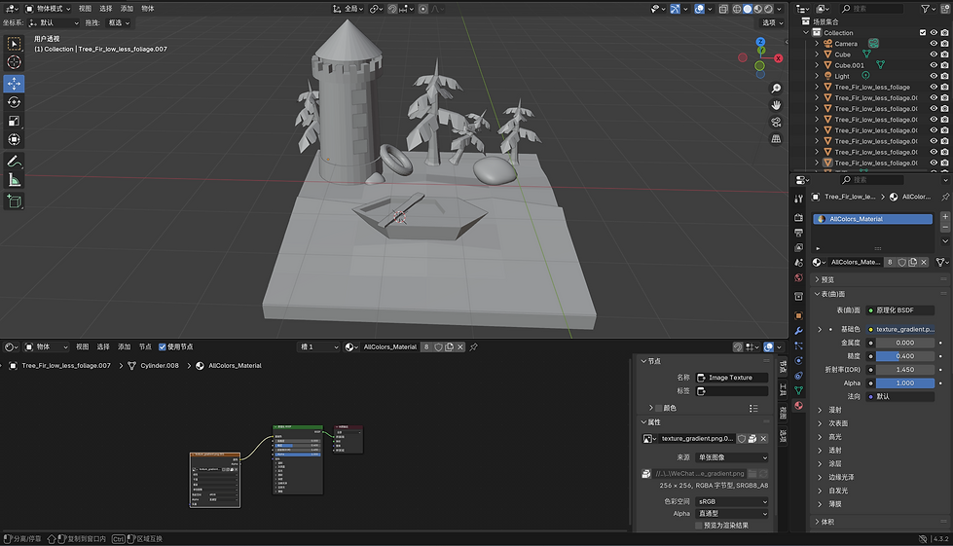Click the node Name field Image Texture
Image resolution: width=953 pixels, height=546 pixels.
[x=732, y=378]
